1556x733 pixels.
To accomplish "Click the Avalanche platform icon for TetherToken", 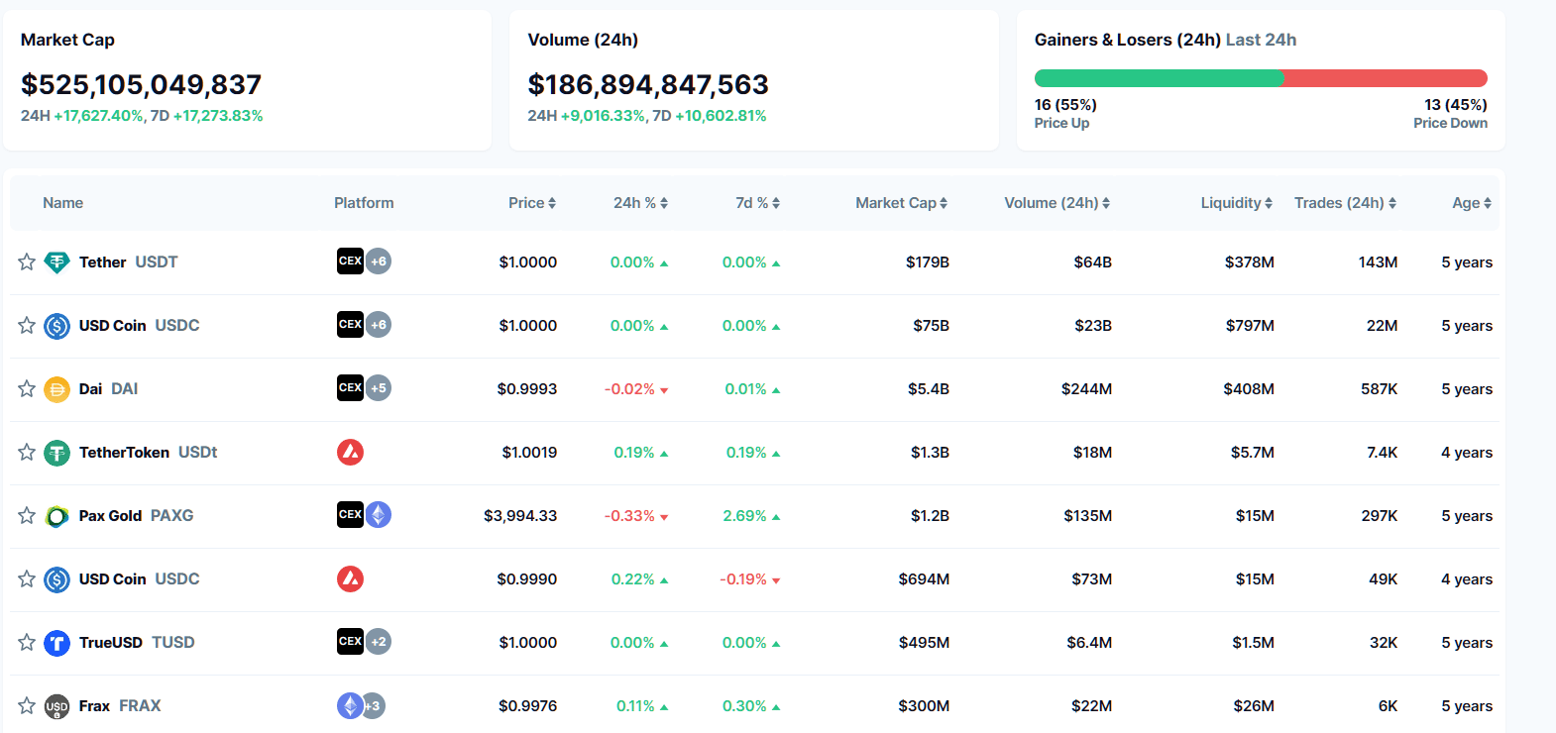I will point(350,452).
